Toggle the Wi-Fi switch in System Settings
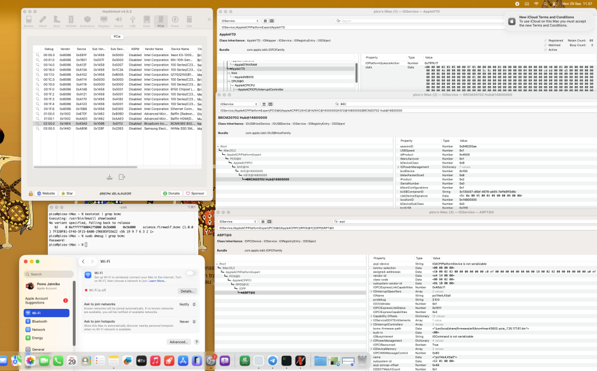 coord(191,273)
